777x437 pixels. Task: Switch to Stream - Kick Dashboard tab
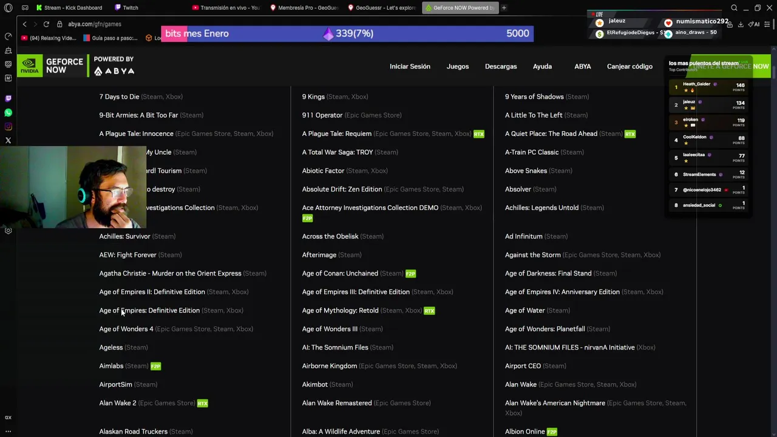click(68, 8)
